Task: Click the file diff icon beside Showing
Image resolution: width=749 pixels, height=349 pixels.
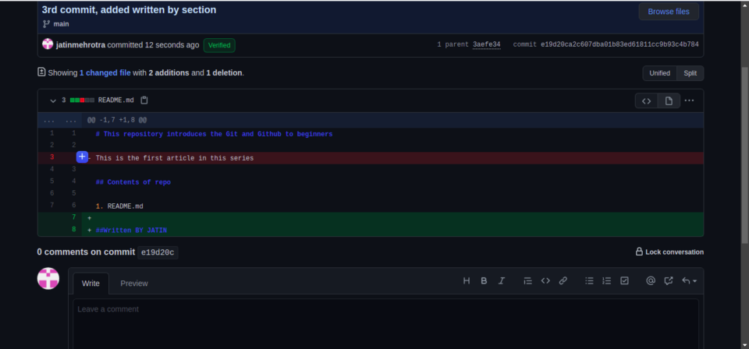Action: tap(41, 72)
